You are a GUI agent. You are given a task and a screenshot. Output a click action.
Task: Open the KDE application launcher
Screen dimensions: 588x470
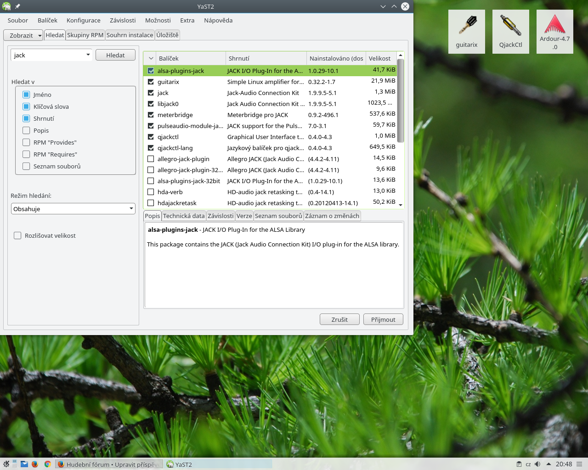click(x=6, y=464)
